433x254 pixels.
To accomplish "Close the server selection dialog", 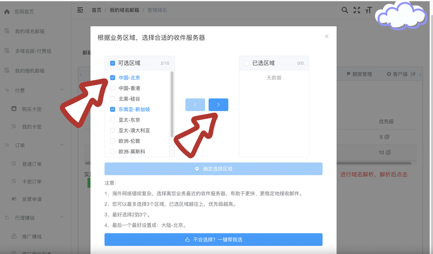I will [327, 36].
